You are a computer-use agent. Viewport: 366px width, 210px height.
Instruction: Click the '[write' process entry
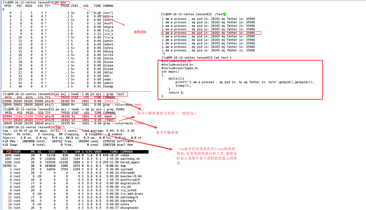108,55
